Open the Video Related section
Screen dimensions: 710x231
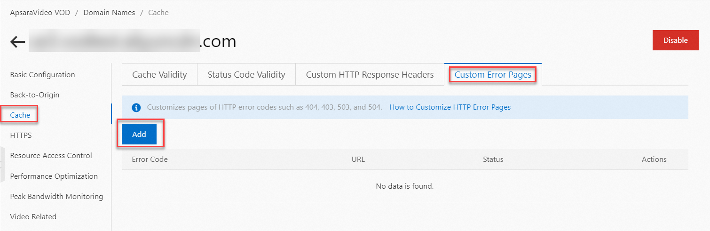[33, 217]
